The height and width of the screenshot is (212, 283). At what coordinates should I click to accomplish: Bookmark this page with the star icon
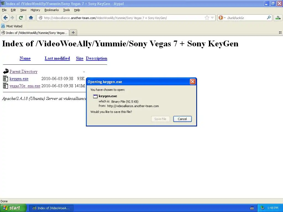[x=207, y=18]
